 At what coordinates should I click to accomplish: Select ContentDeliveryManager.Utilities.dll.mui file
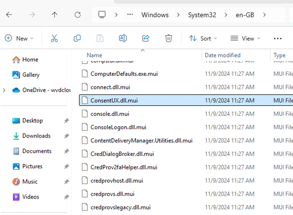pyautogui.click(x=141, y=141)
